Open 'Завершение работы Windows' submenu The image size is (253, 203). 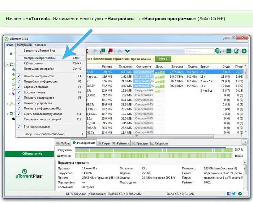(x=51, y=134)
